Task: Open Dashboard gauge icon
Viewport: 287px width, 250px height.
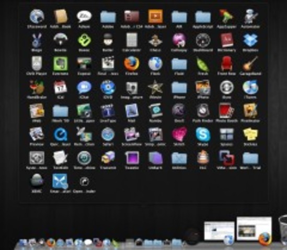Action: coord(203,40)
